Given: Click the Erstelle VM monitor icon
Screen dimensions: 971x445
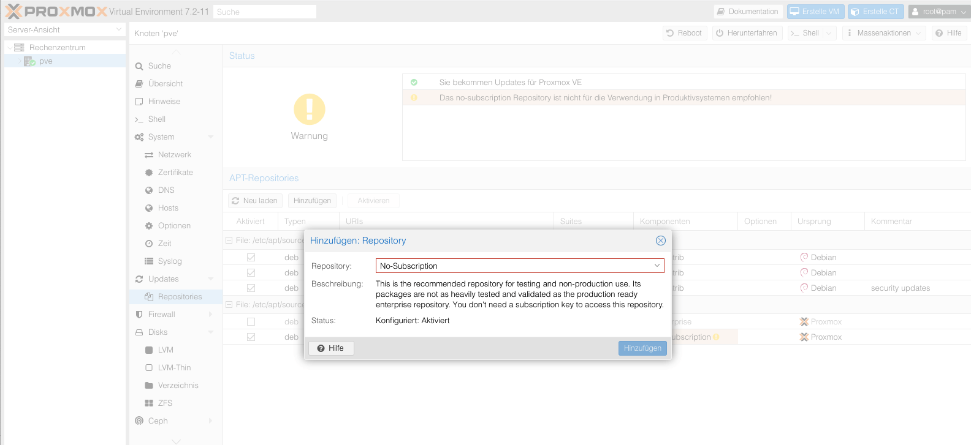Looking at the screenshot, I should click(794, 12).
